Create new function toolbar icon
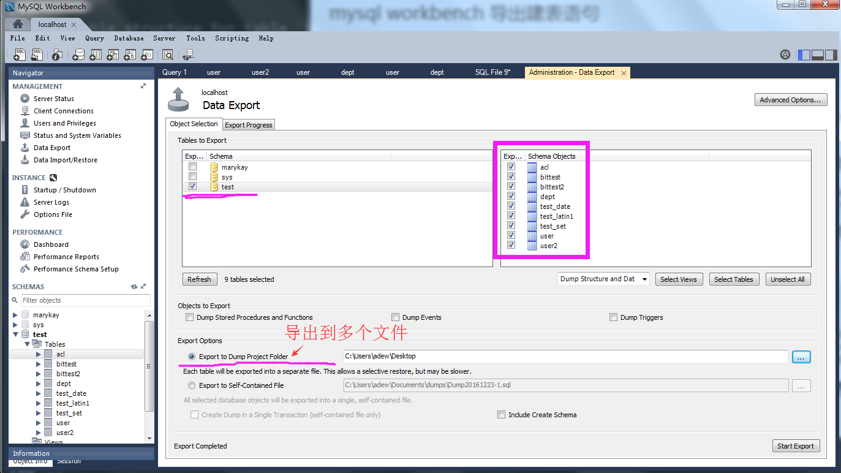The width and height of the screenshot is (841, 473). coord(147,55)
